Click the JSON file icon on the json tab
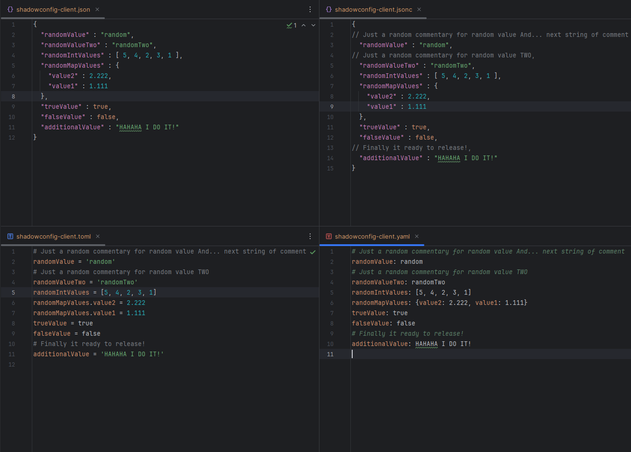 coord(10,9)
